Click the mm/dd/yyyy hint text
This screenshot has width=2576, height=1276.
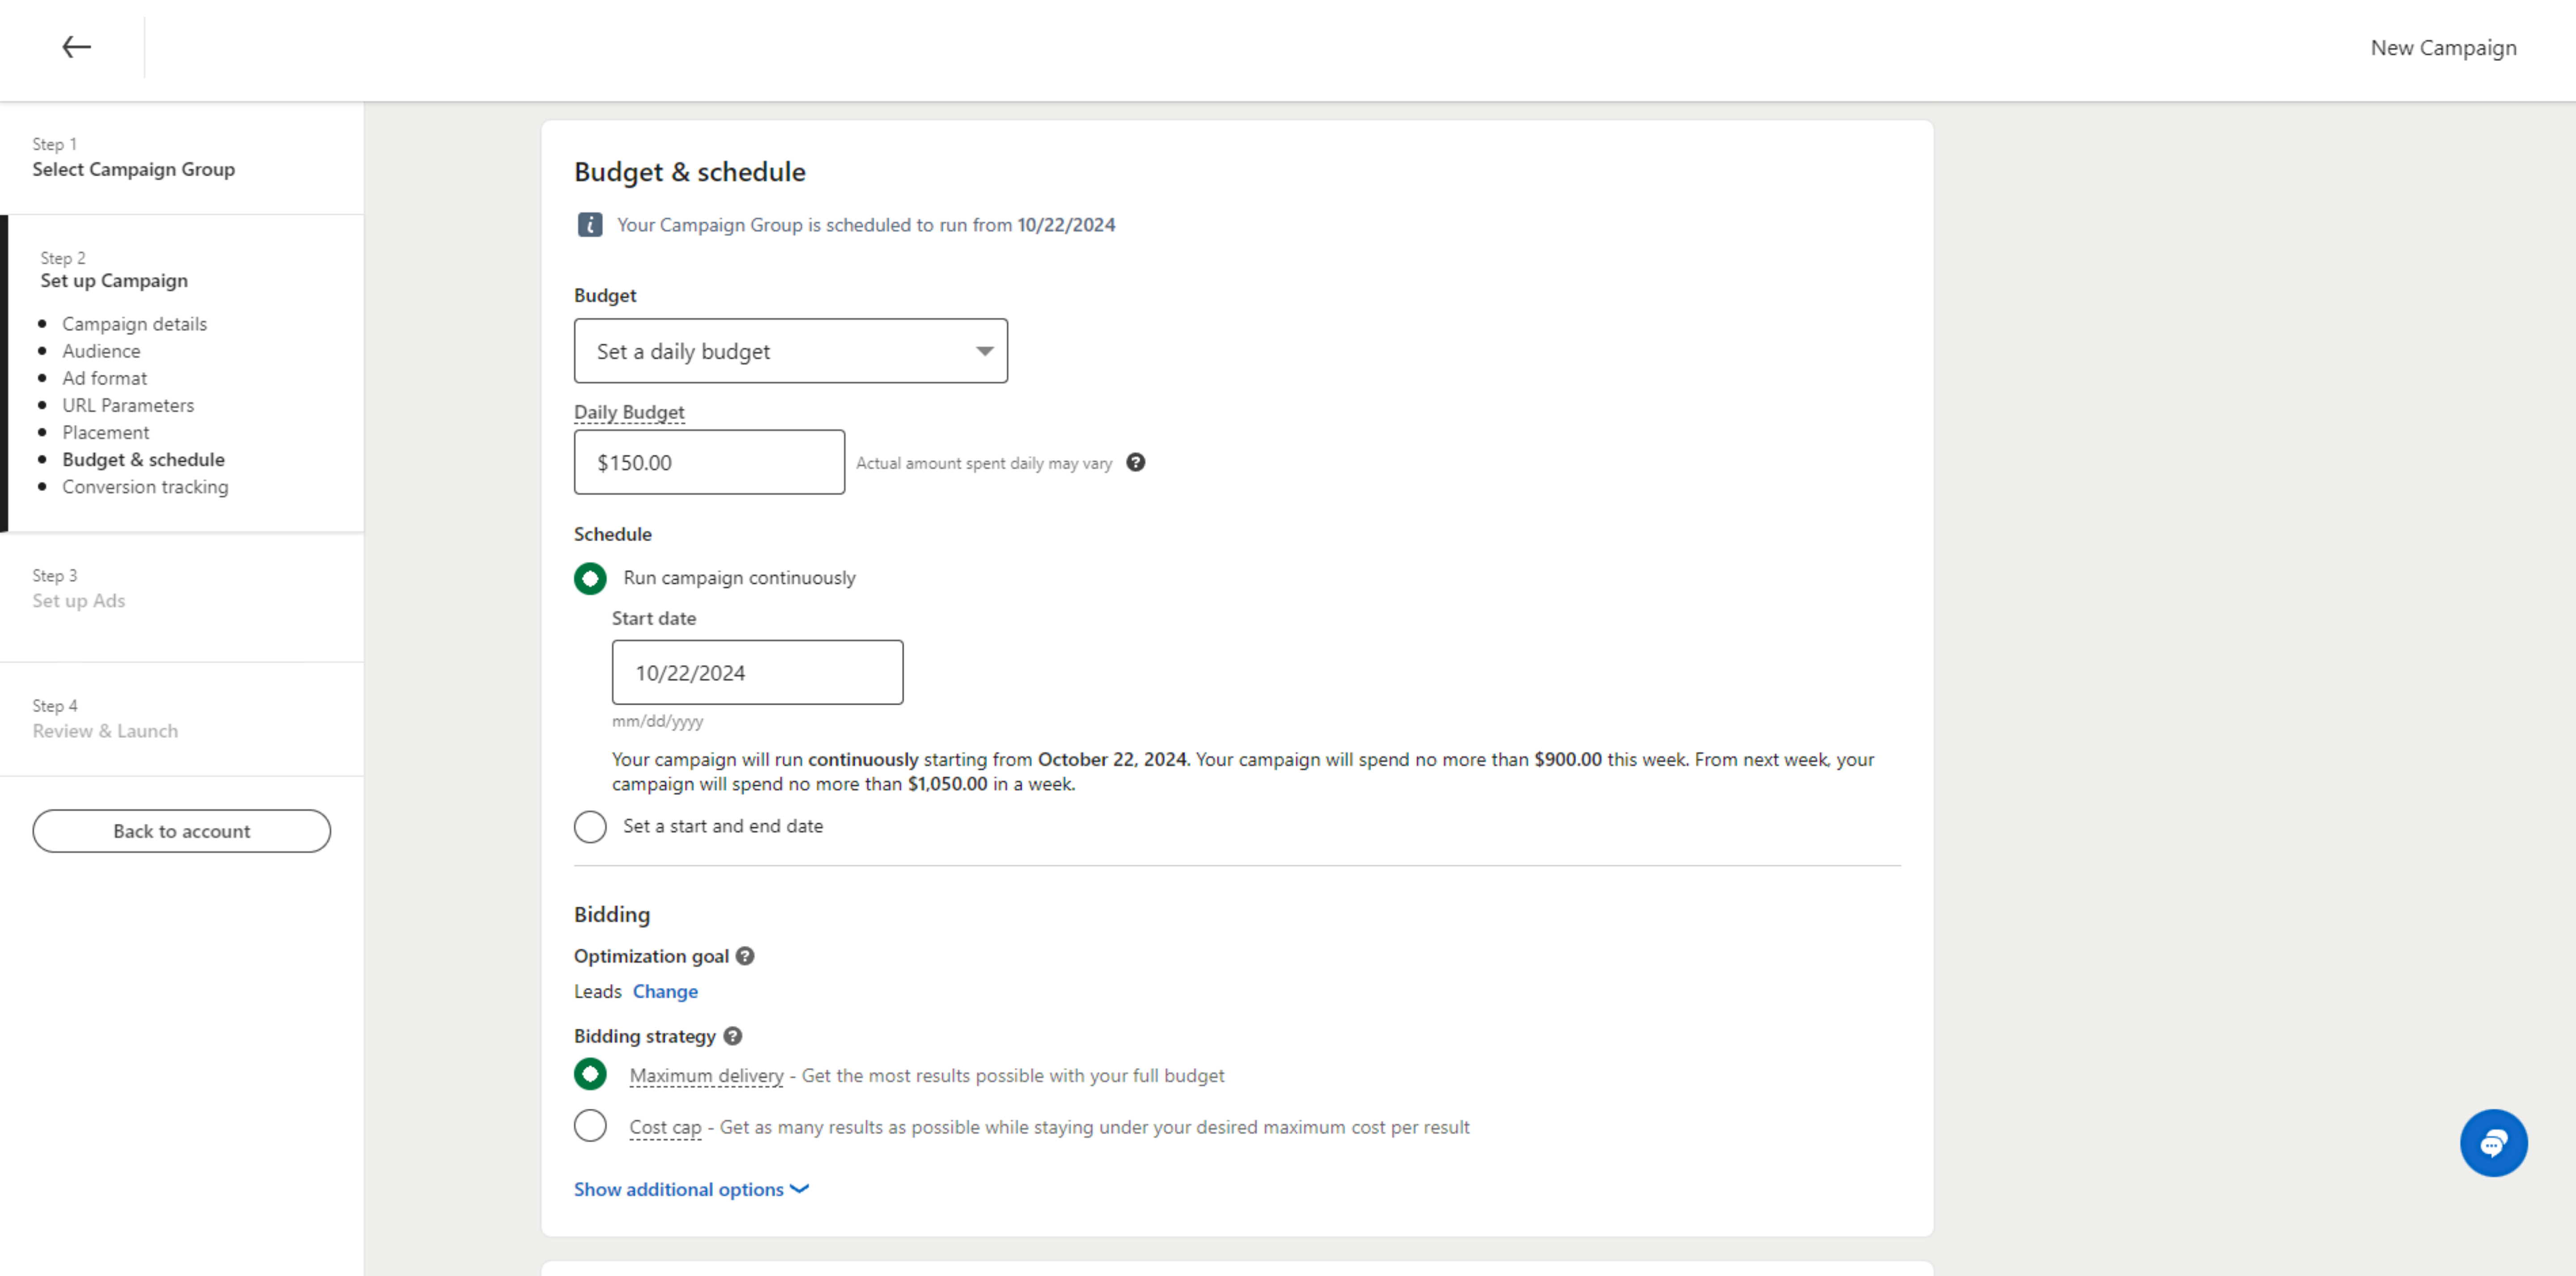point(657,721)
